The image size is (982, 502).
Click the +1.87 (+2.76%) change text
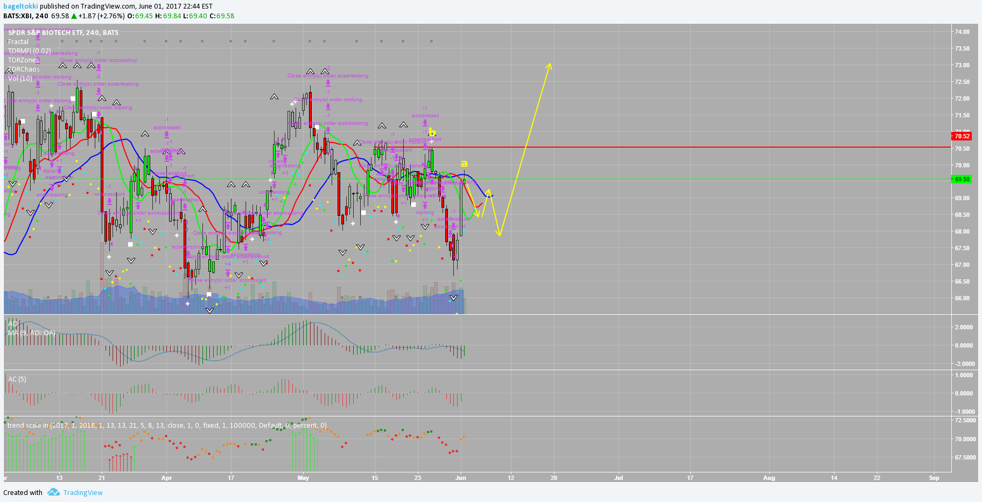point(101,16)
